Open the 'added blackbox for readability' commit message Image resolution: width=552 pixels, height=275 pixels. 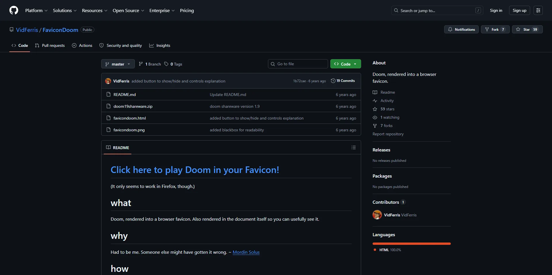pyautogui.click(x=237, y=130)
